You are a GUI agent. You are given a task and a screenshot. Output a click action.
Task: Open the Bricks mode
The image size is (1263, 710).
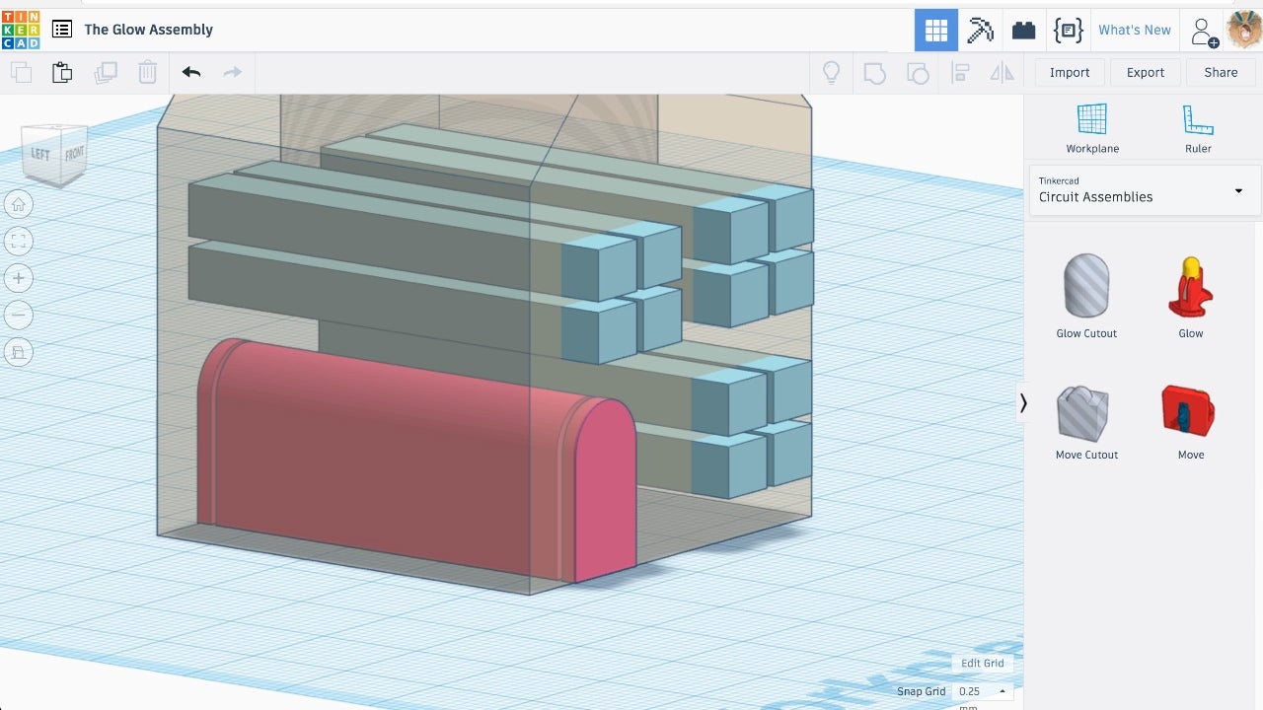tap(1024, 30)
